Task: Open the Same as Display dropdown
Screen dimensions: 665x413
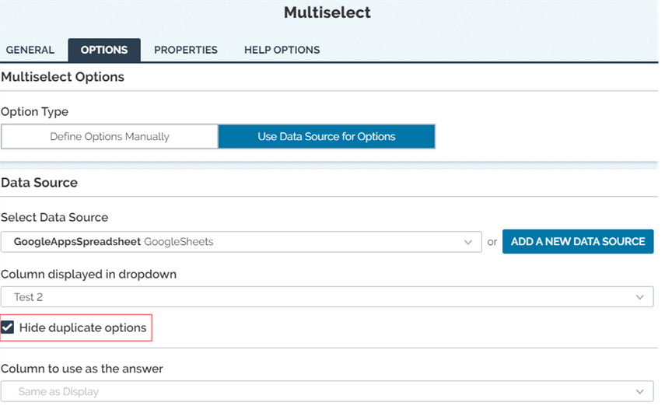Action: 327,391
